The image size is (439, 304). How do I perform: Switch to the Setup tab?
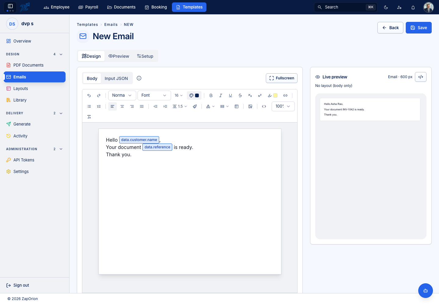(145, 56)
